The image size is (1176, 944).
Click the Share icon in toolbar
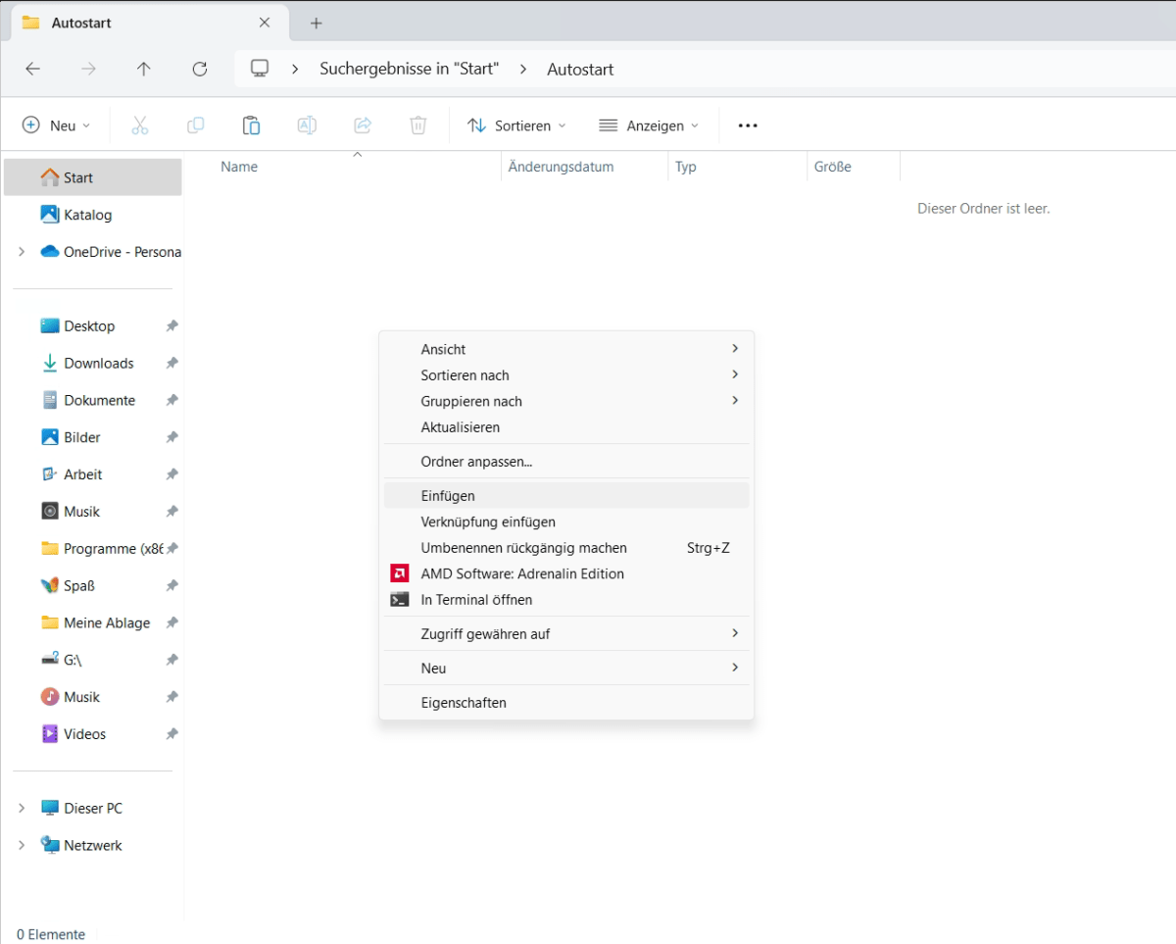tap(363, 125)
